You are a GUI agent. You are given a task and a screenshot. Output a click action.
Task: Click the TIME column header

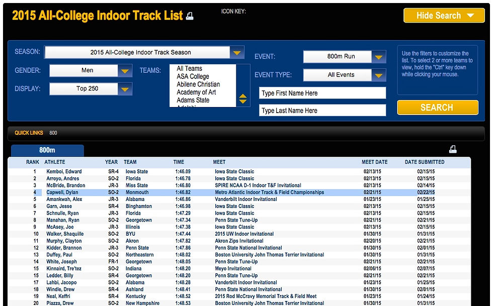click(179, 162)
